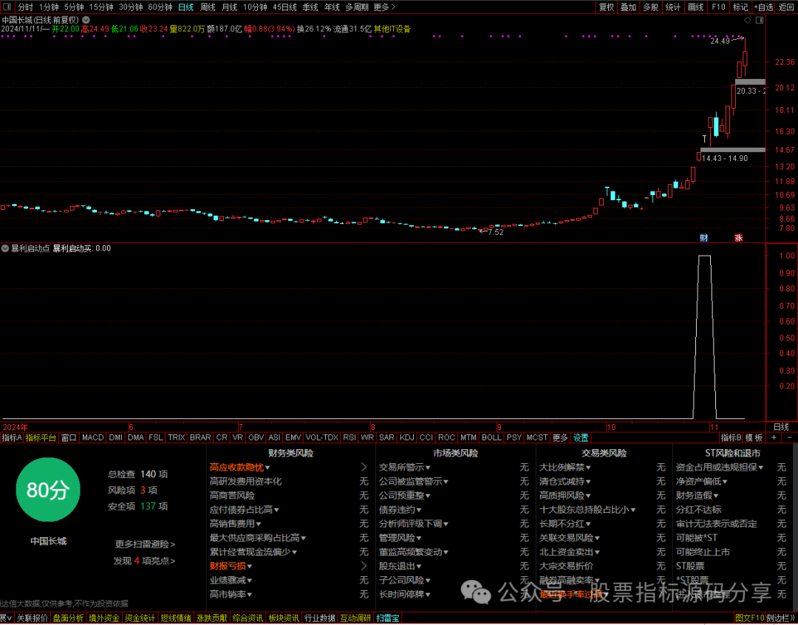
Task: Open 盘面分析 bottom tab
Action: [68, 618]
